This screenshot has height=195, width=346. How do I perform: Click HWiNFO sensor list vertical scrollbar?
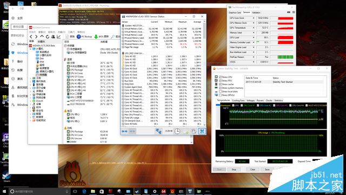(204, 73)
